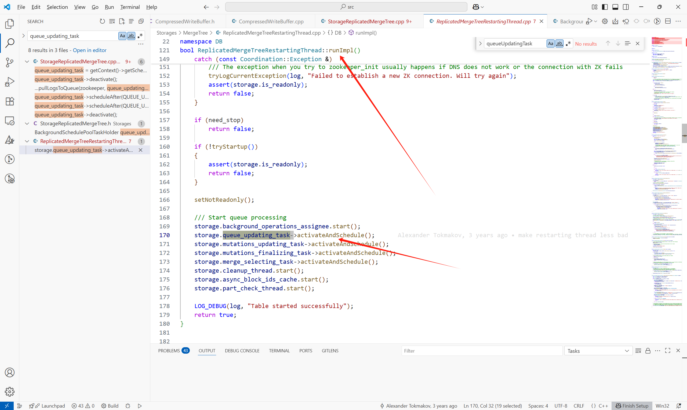Open run or debug dropdown arrow
This screenshot has height=410, width=687.
(x=596, y=21)
